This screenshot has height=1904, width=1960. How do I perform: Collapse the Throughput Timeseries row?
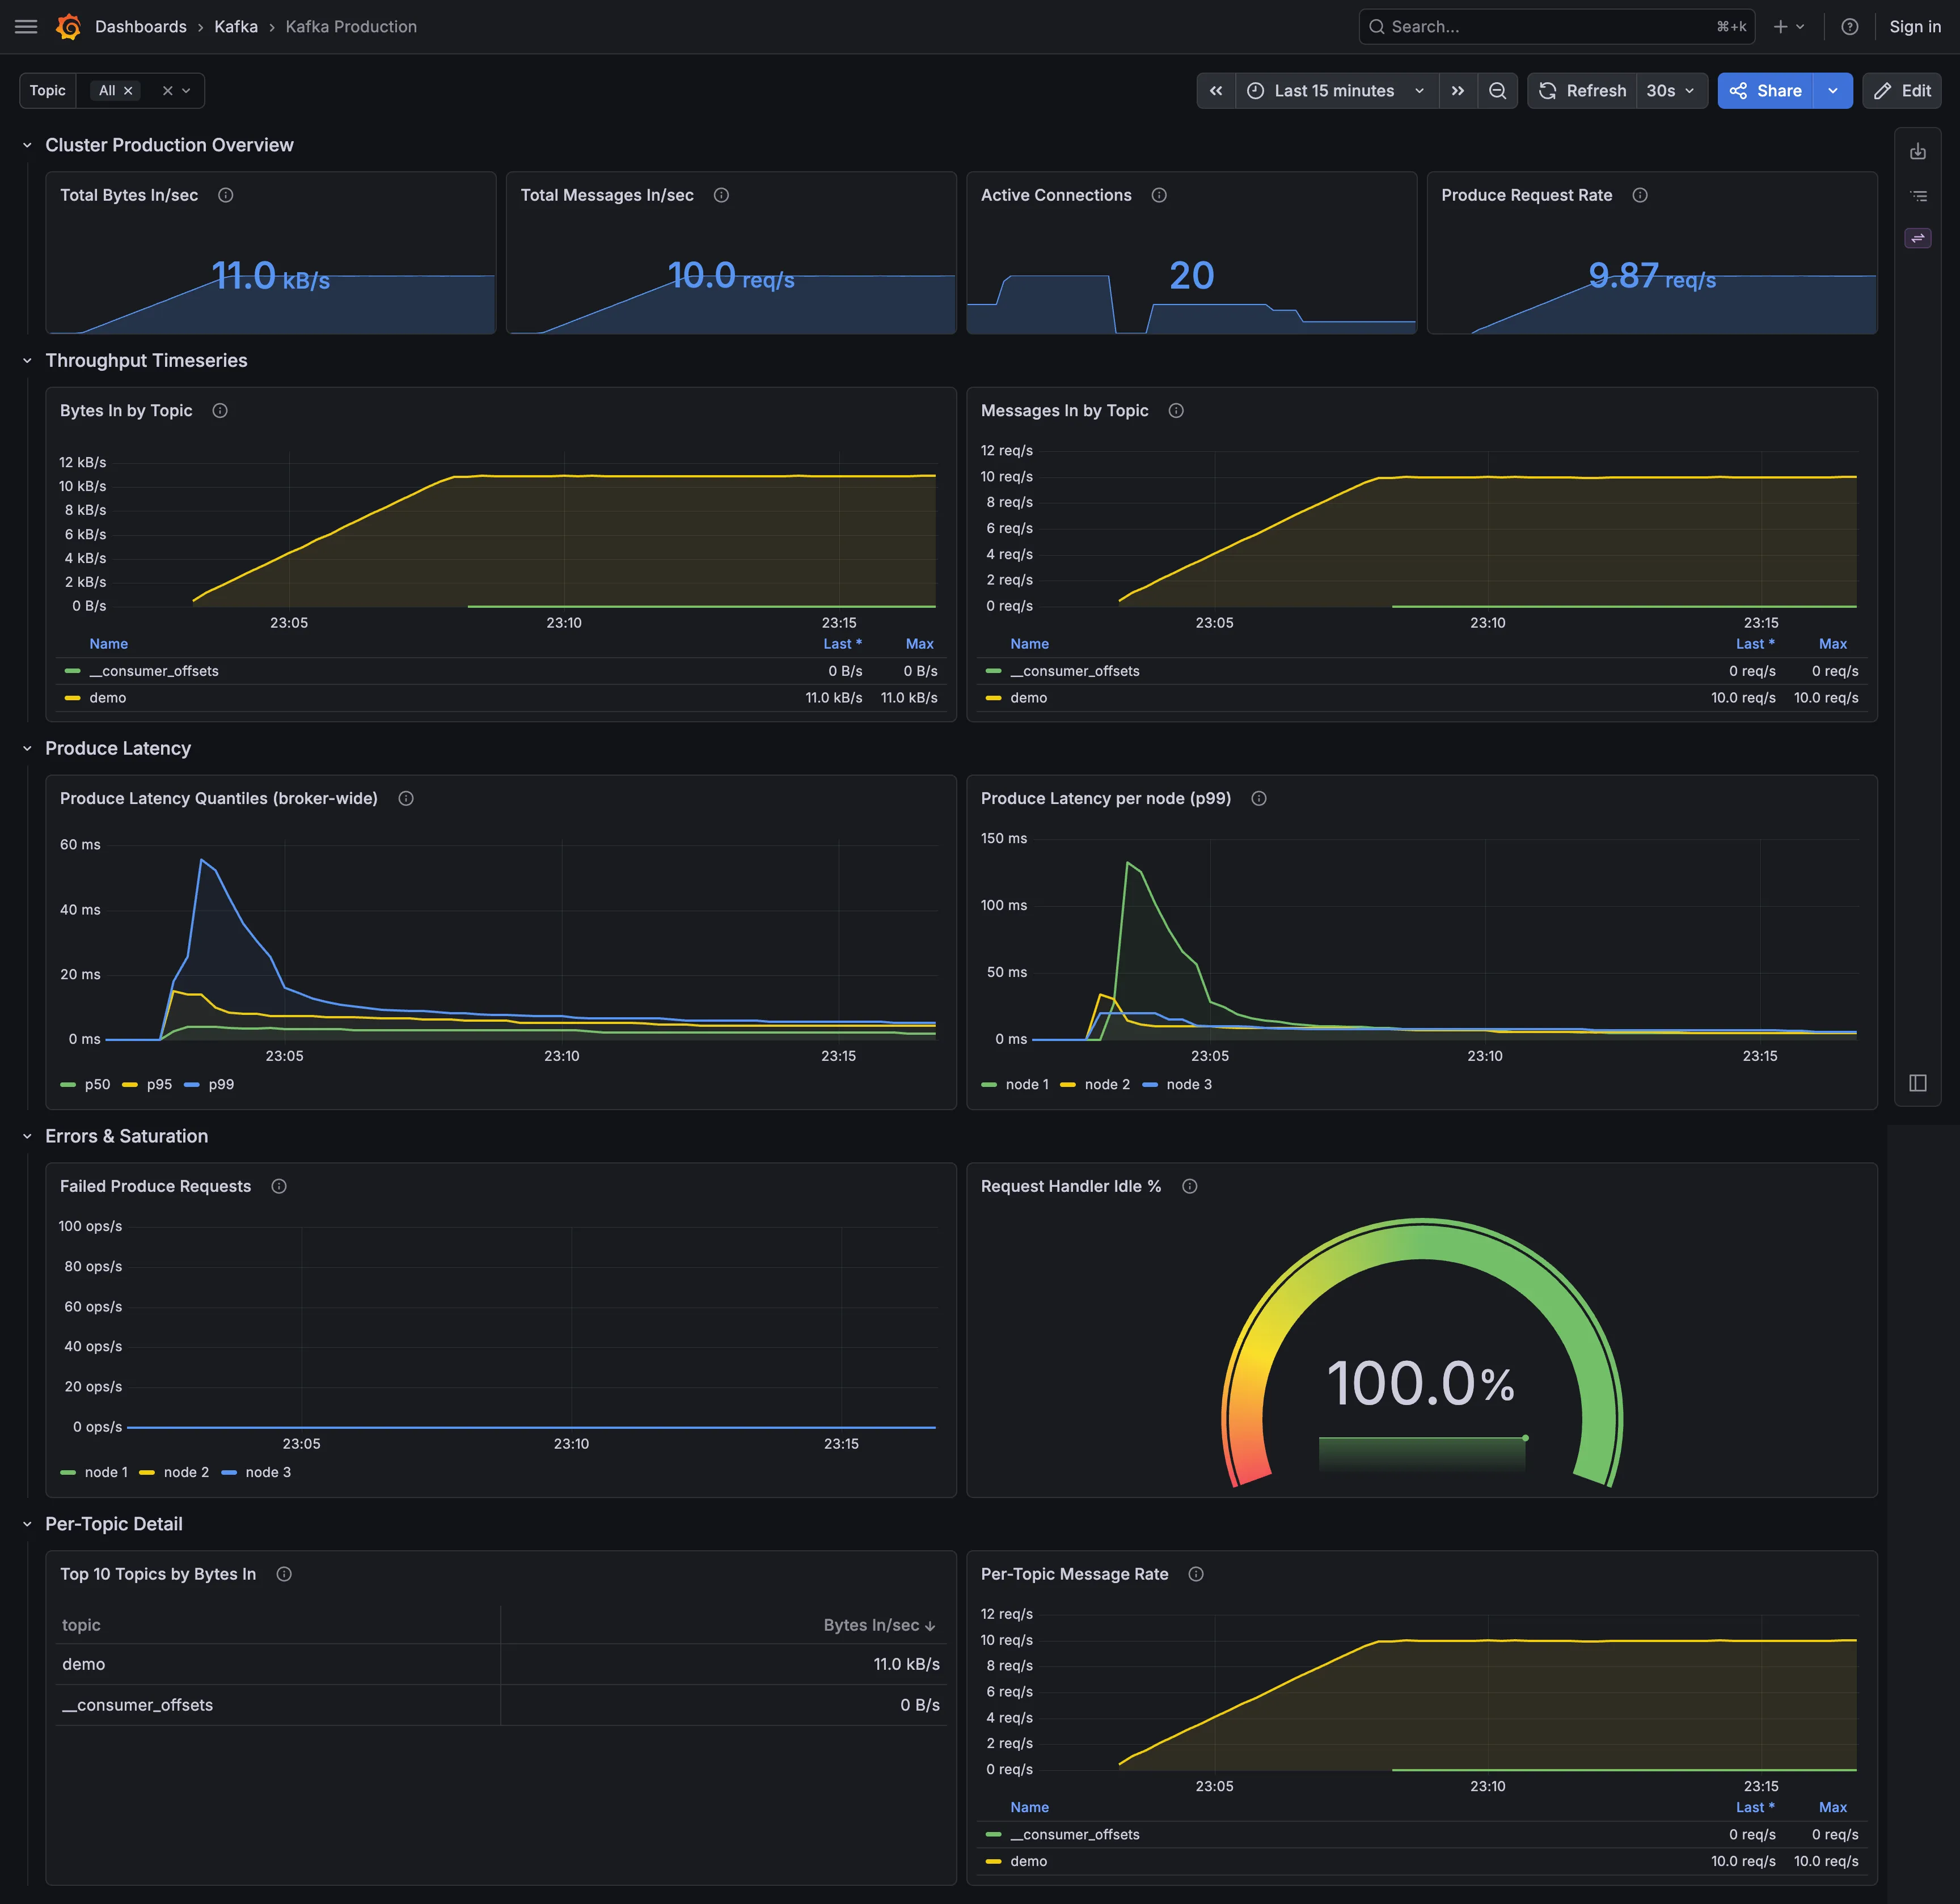pyautogui.click(x=27, y=361)
